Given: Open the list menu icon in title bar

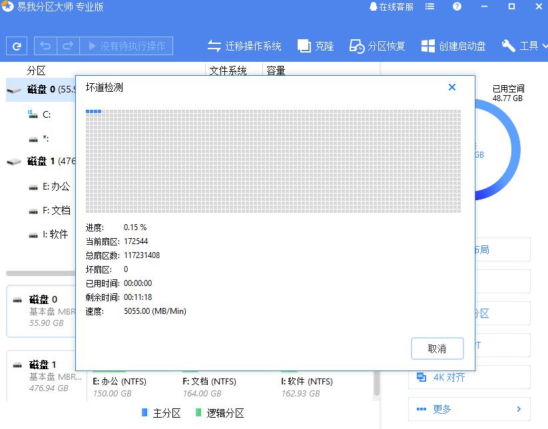Looking at the screenshot, I should coord(430,7).
